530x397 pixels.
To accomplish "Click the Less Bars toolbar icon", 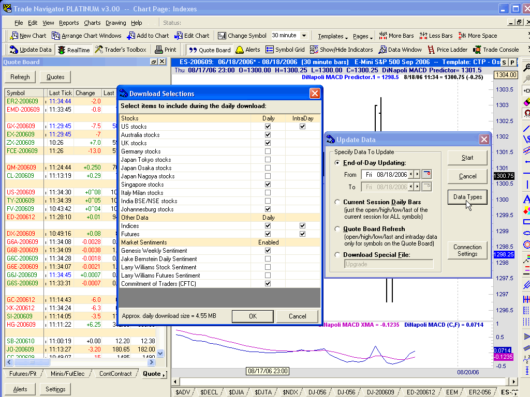I will (436, 36).
